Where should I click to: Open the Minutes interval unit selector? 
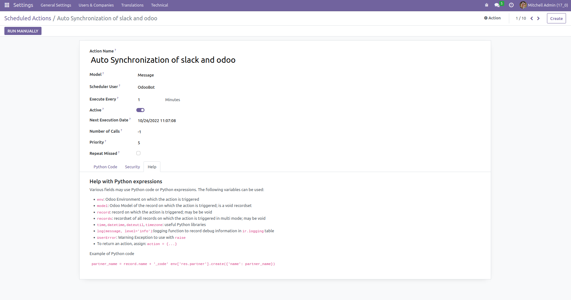[173, 100]
